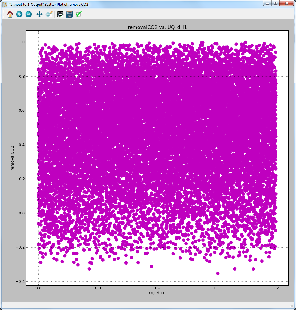This screenshot has height=310, width=296.
Task: Save the figure with the floppy disk icon
Action: (69, 14)
